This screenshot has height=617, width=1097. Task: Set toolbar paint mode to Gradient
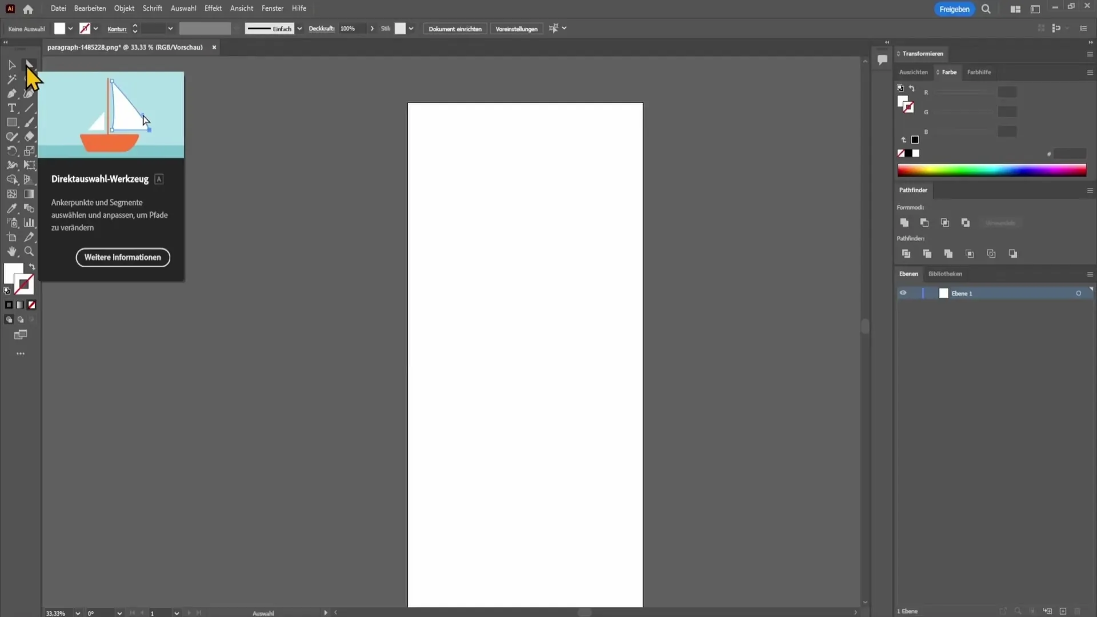point(20,305)
